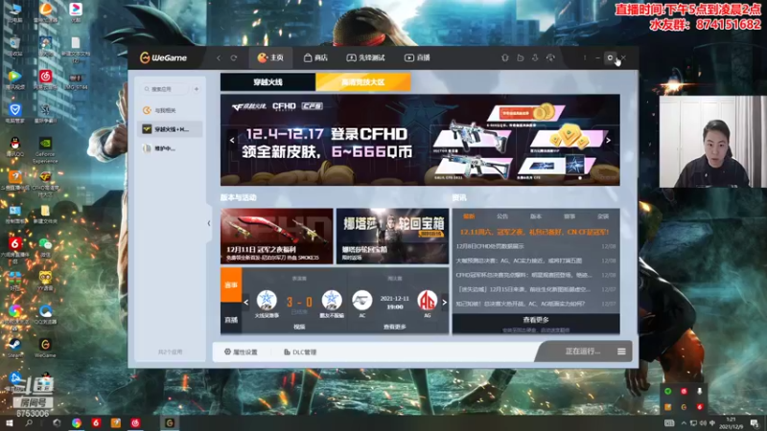767x431 pixels.
Task: Switch to the 穿越火线 black tab
Action: (x=268, y=82)
